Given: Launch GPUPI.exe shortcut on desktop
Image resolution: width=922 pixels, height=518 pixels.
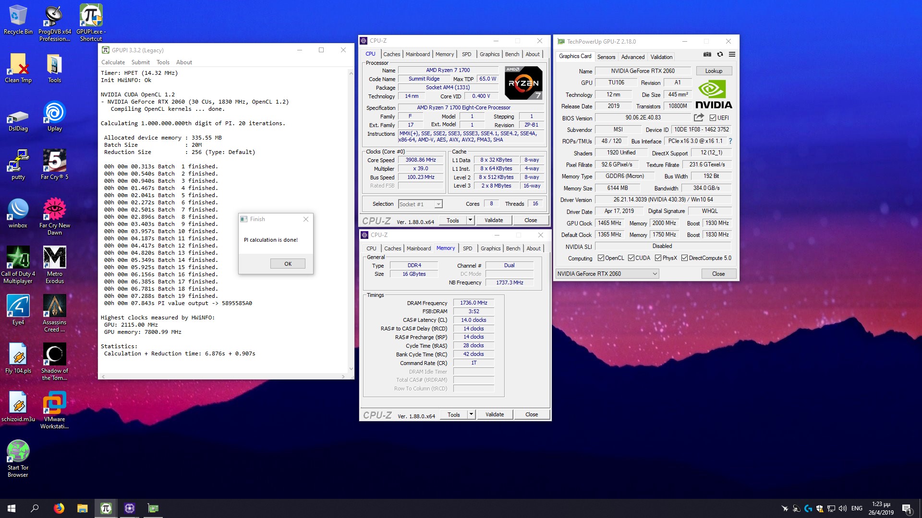Looking at the screenshot, I should (x=91, y=23).
